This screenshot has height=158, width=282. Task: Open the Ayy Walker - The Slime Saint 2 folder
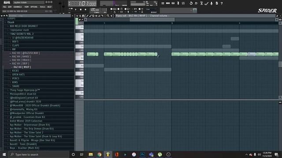click(26, 133)
